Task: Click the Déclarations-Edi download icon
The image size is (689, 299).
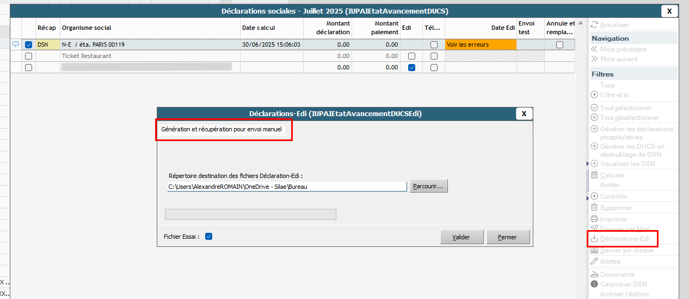Action: coord(594,239)
